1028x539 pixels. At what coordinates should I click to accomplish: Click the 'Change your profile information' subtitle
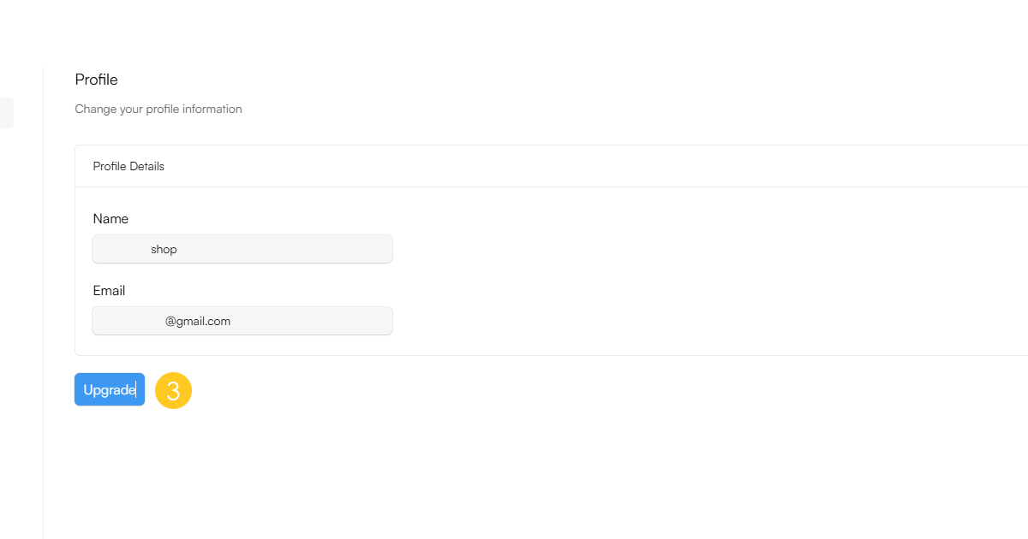pyautogui.click(x=158, y=109)
